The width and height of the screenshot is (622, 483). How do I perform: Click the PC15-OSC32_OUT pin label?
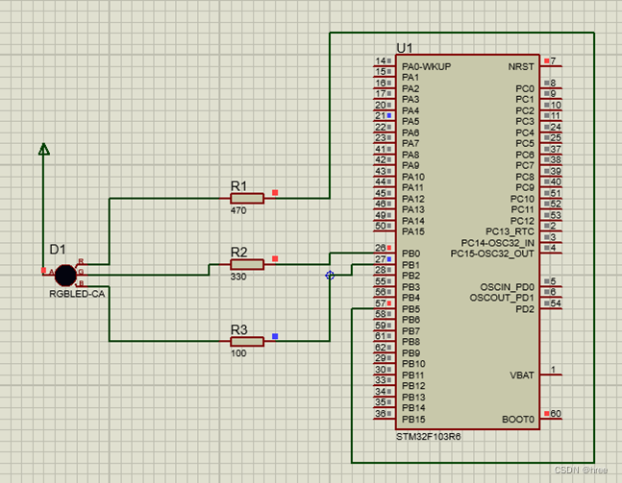point(492,254)
